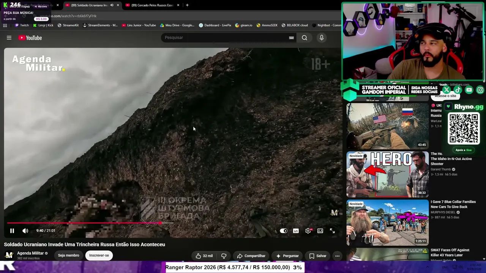Open the StreamerKit bookmark
This screenshot has height=273, width=486.
tap(68, 25)
